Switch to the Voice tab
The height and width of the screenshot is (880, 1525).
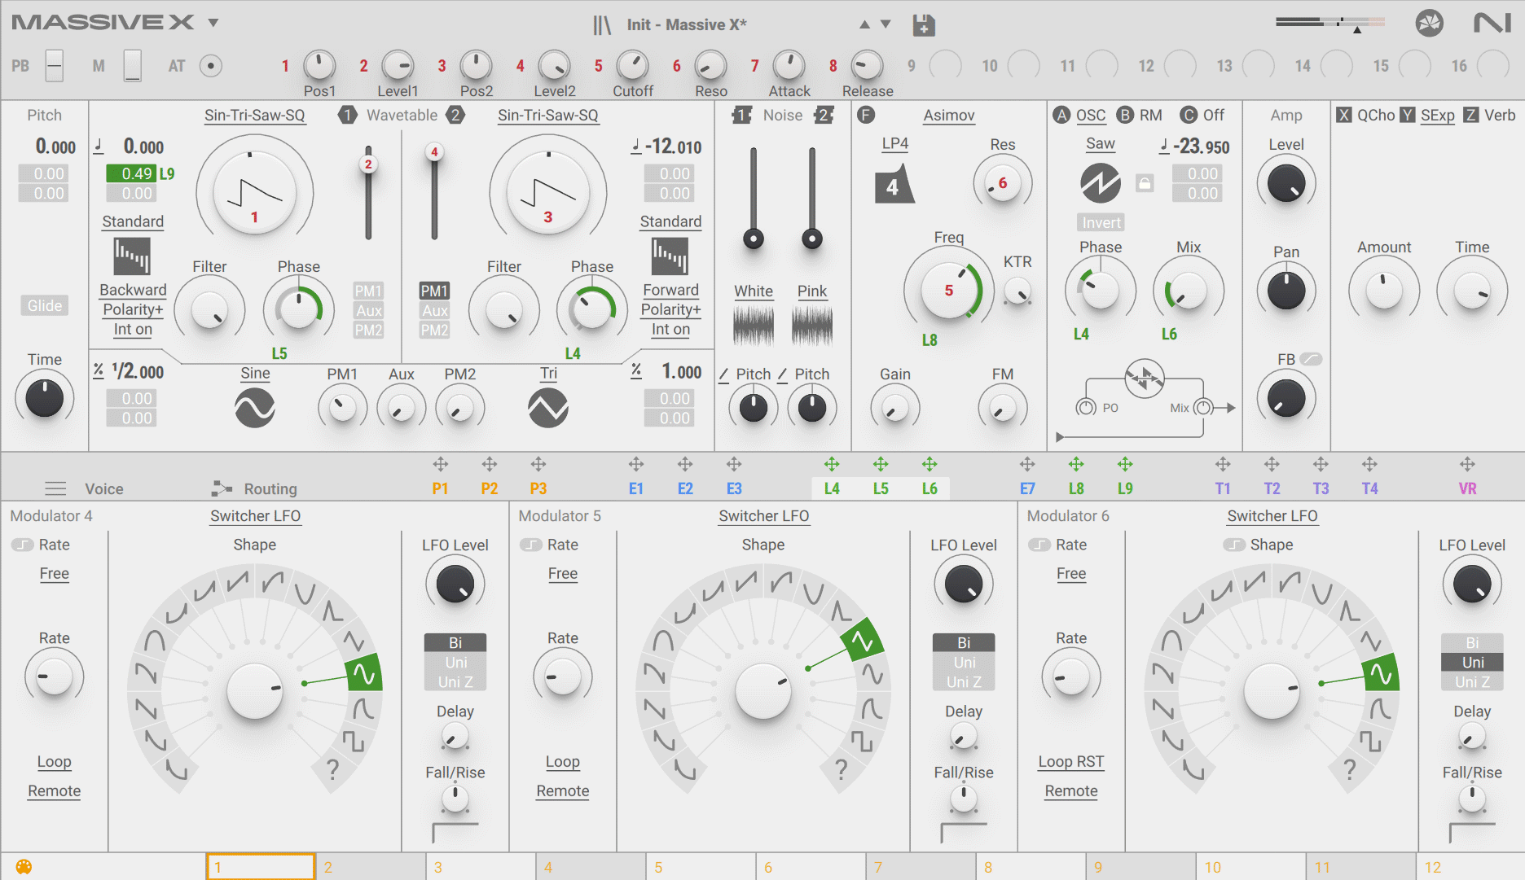tap(104, 488)
